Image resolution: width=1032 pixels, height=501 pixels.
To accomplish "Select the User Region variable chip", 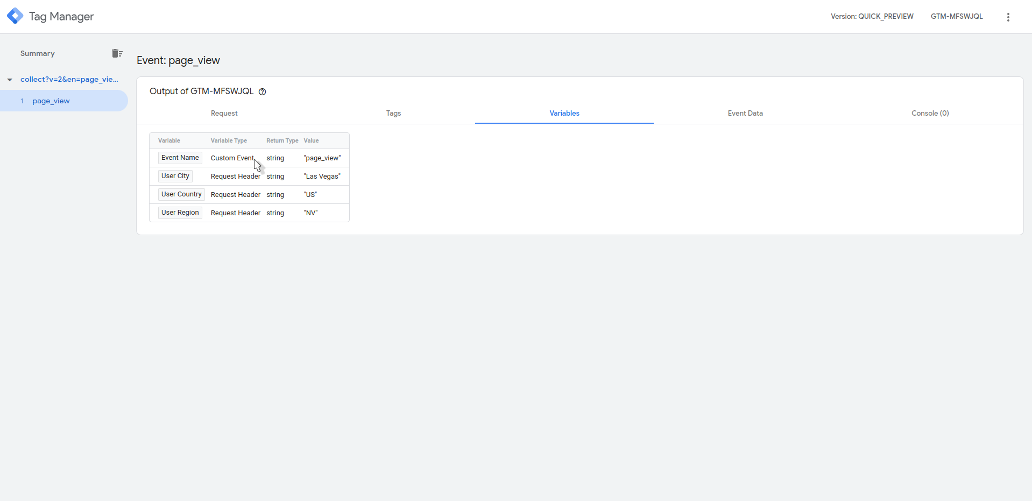I will point(180,212).
